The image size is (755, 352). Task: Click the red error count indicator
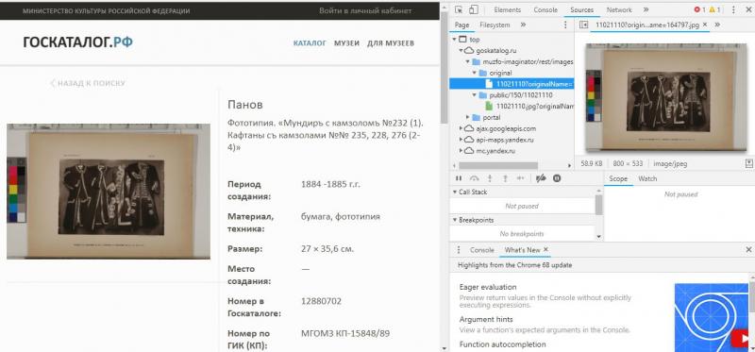point(699,9)
